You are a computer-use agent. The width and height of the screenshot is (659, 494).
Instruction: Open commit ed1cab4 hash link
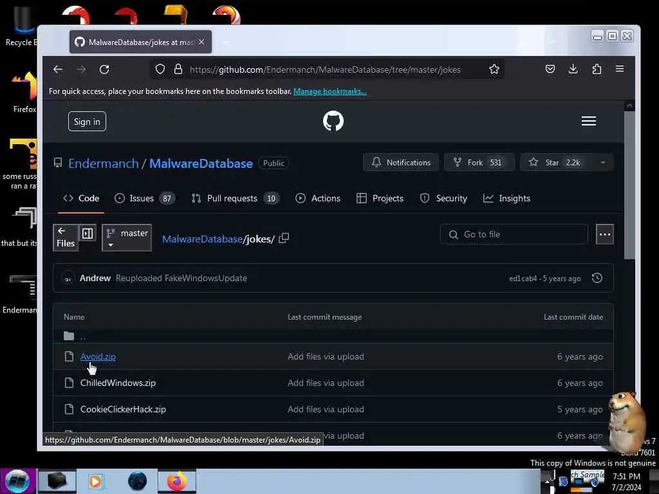[523, 279]
